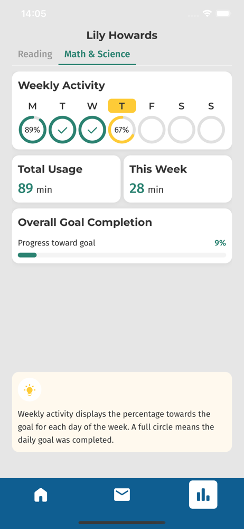Select Friday's empty activity circle
This screenshot has width=244, height=529.
click(152, 130)
